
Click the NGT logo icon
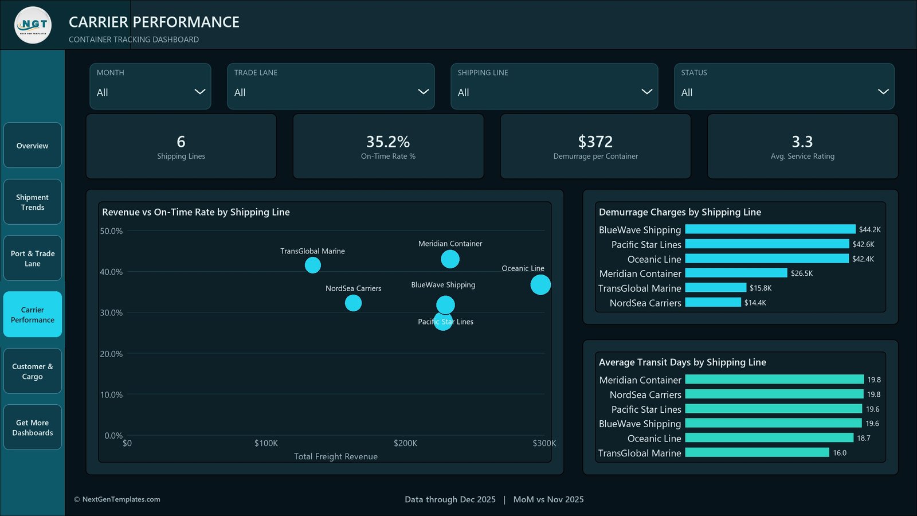pyautogui.click(x=33, y=25)
